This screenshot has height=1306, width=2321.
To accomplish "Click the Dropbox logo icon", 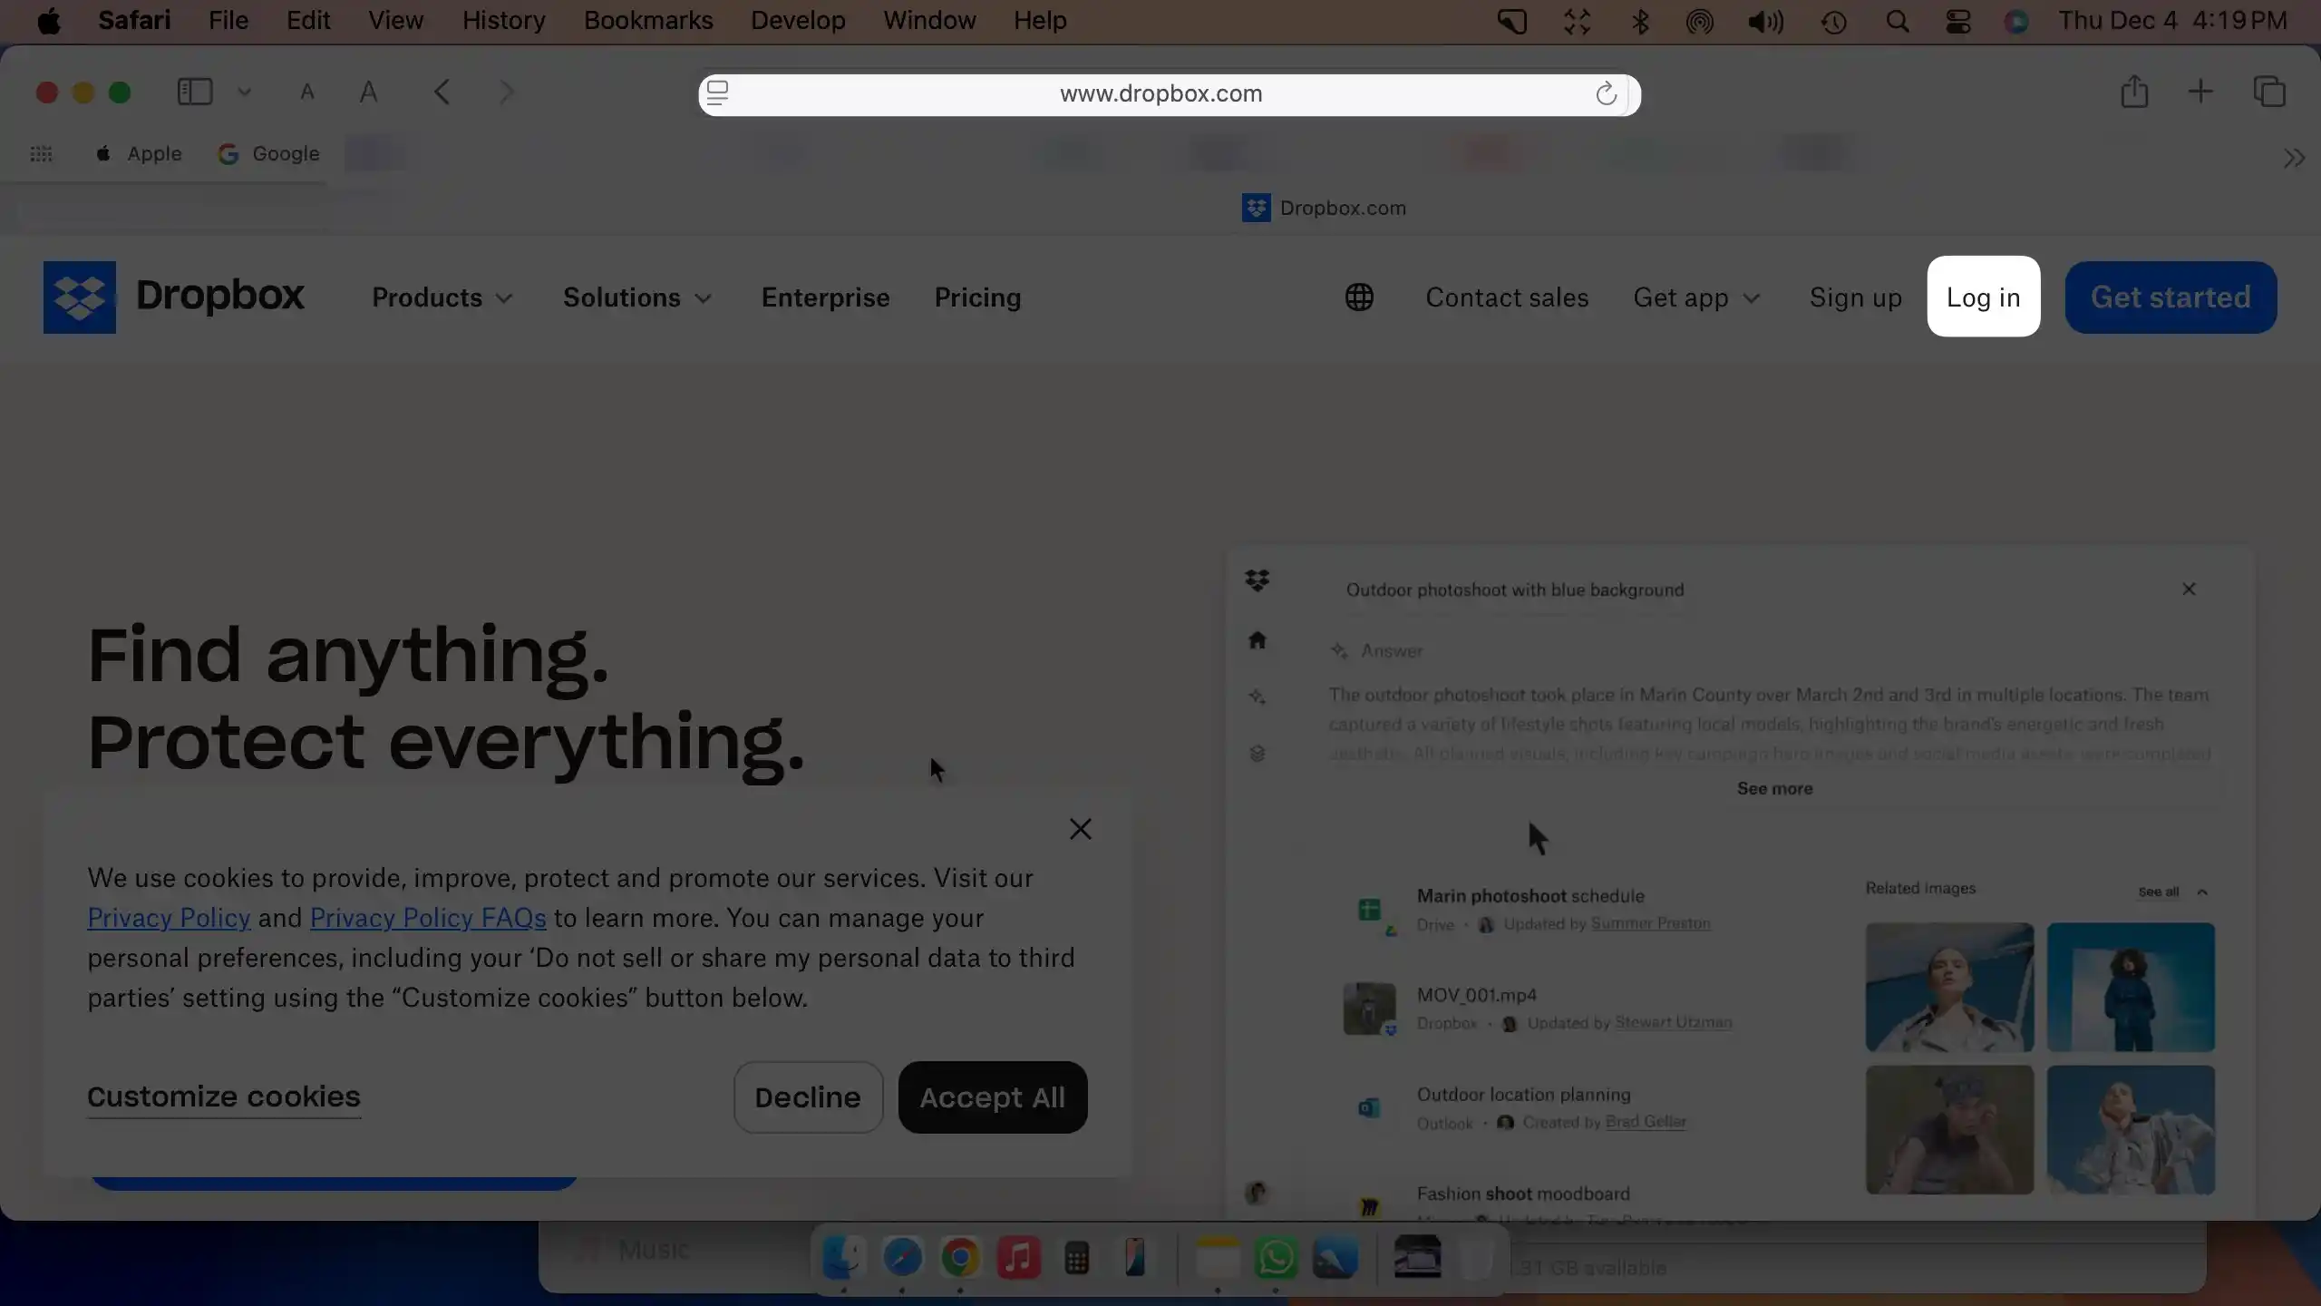I will point(80,297).
